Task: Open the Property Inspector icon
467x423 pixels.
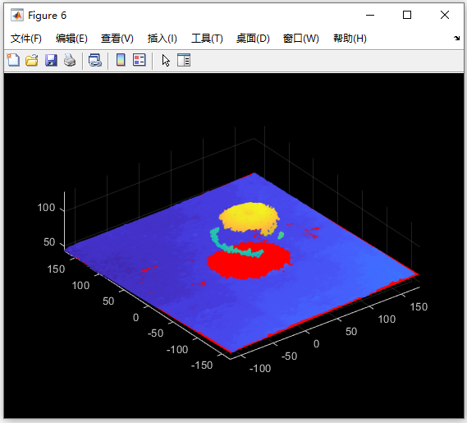Action: coord(184,60)
